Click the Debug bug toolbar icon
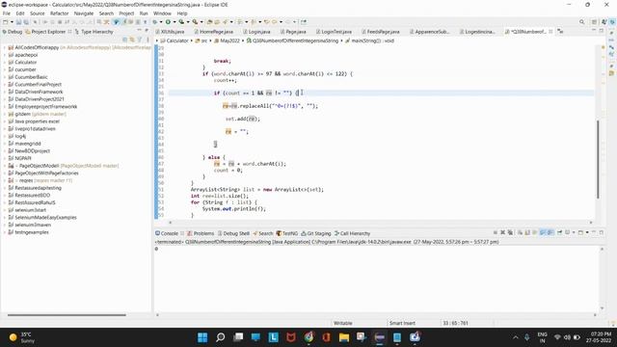617x347 pixels. pyautogui.click(x=155, y=22)
